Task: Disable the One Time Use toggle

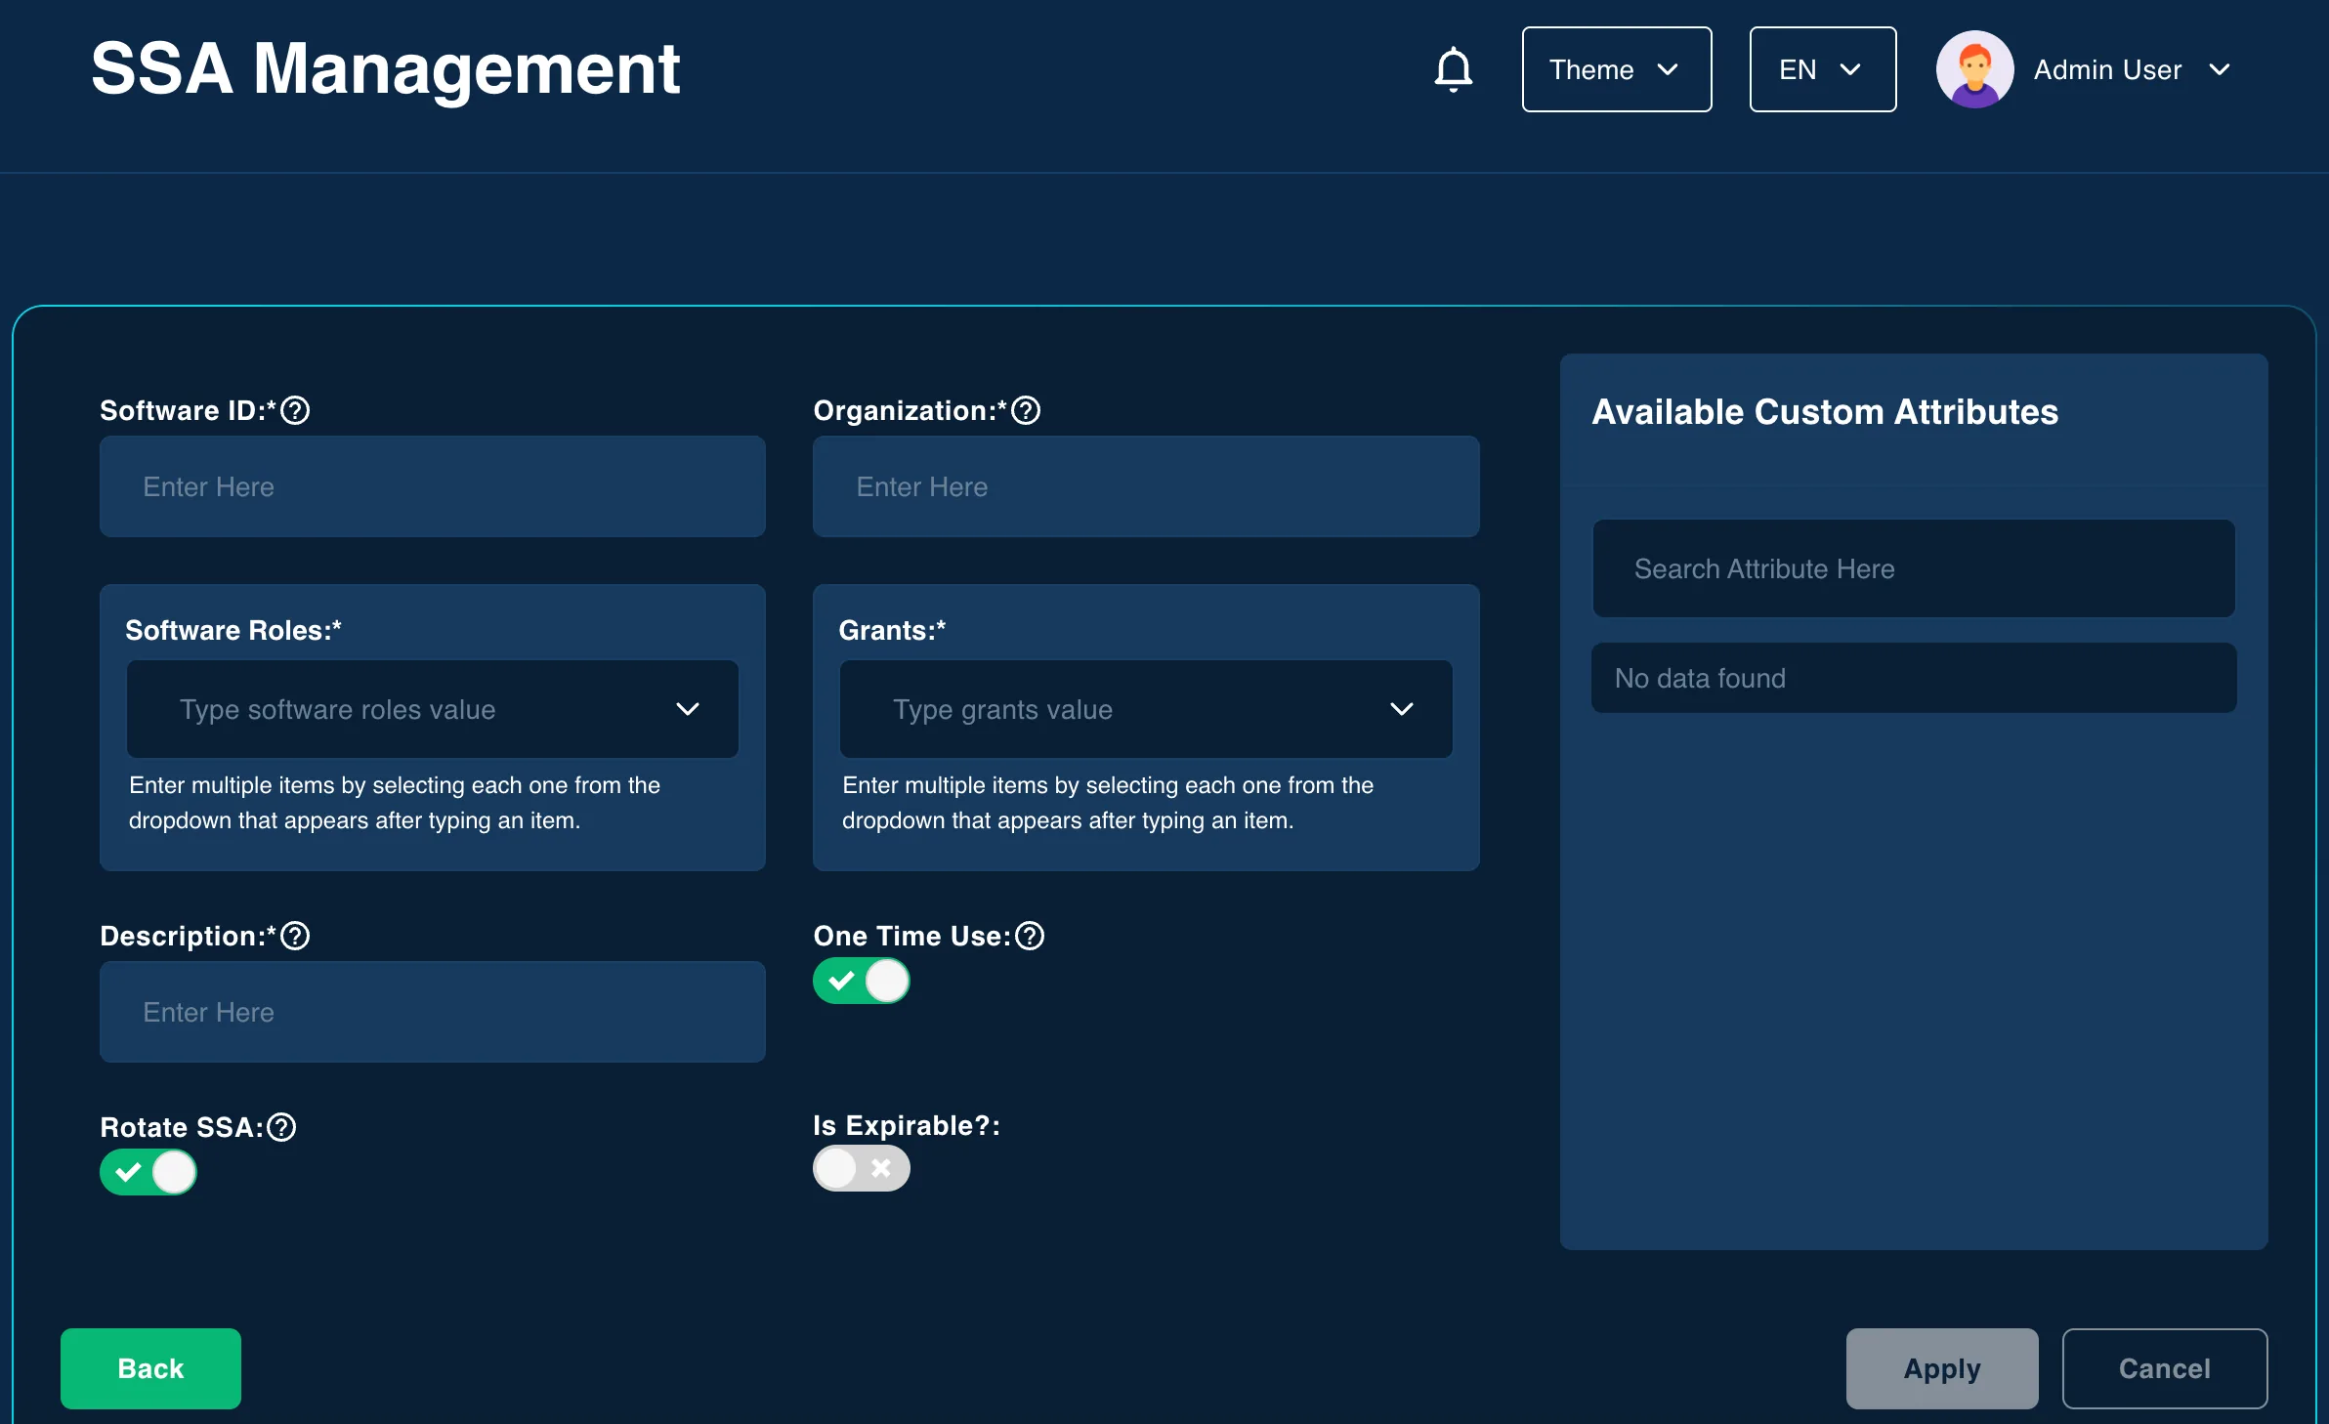Action: click(x=861, y=981)
